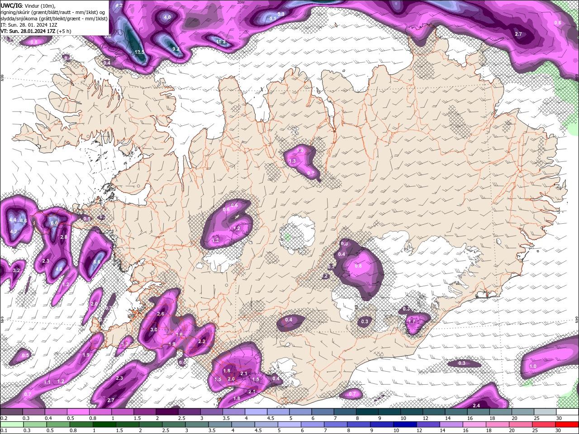Click the 8 swatch in the upper snow scale
579x434 pixels.
(x=367, y=412)
